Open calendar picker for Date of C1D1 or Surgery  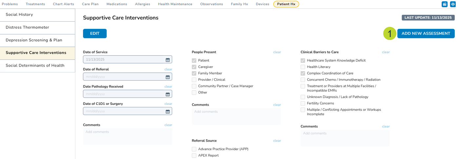[168, 111]
